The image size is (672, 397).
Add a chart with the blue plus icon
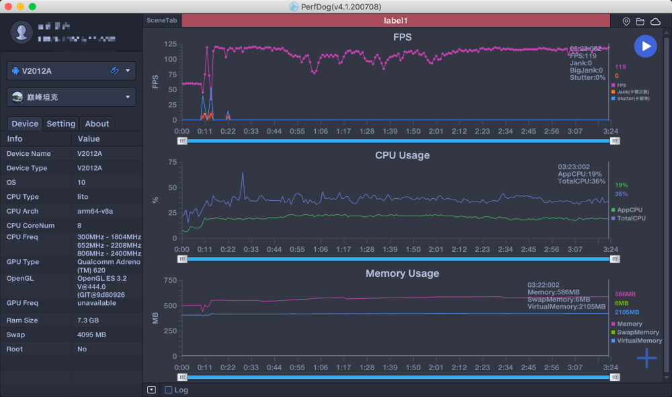click(646, 358)
